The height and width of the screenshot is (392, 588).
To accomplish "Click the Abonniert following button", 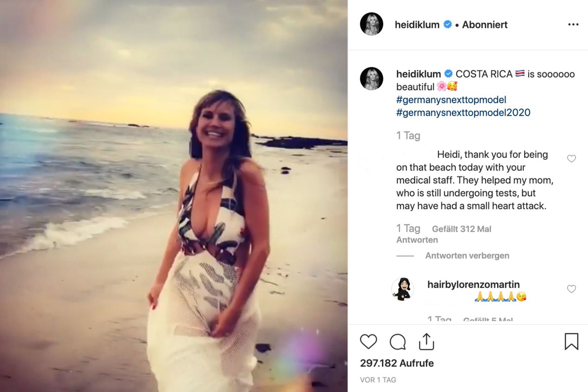I will coord(485,25).
